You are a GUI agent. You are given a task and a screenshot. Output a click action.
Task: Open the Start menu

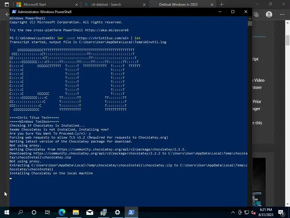(x=7, y=212)
